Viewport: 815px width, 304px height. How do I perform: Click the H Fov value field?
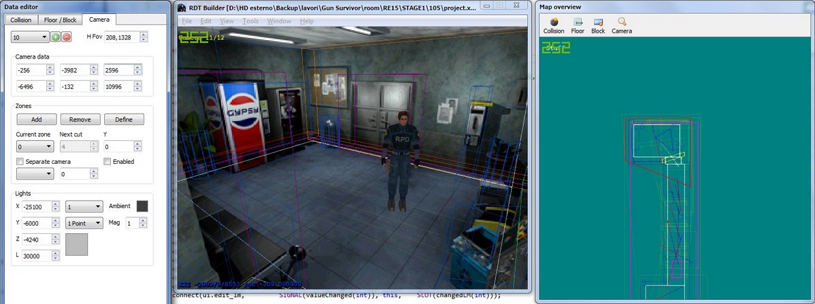click(x=127, y=36)
